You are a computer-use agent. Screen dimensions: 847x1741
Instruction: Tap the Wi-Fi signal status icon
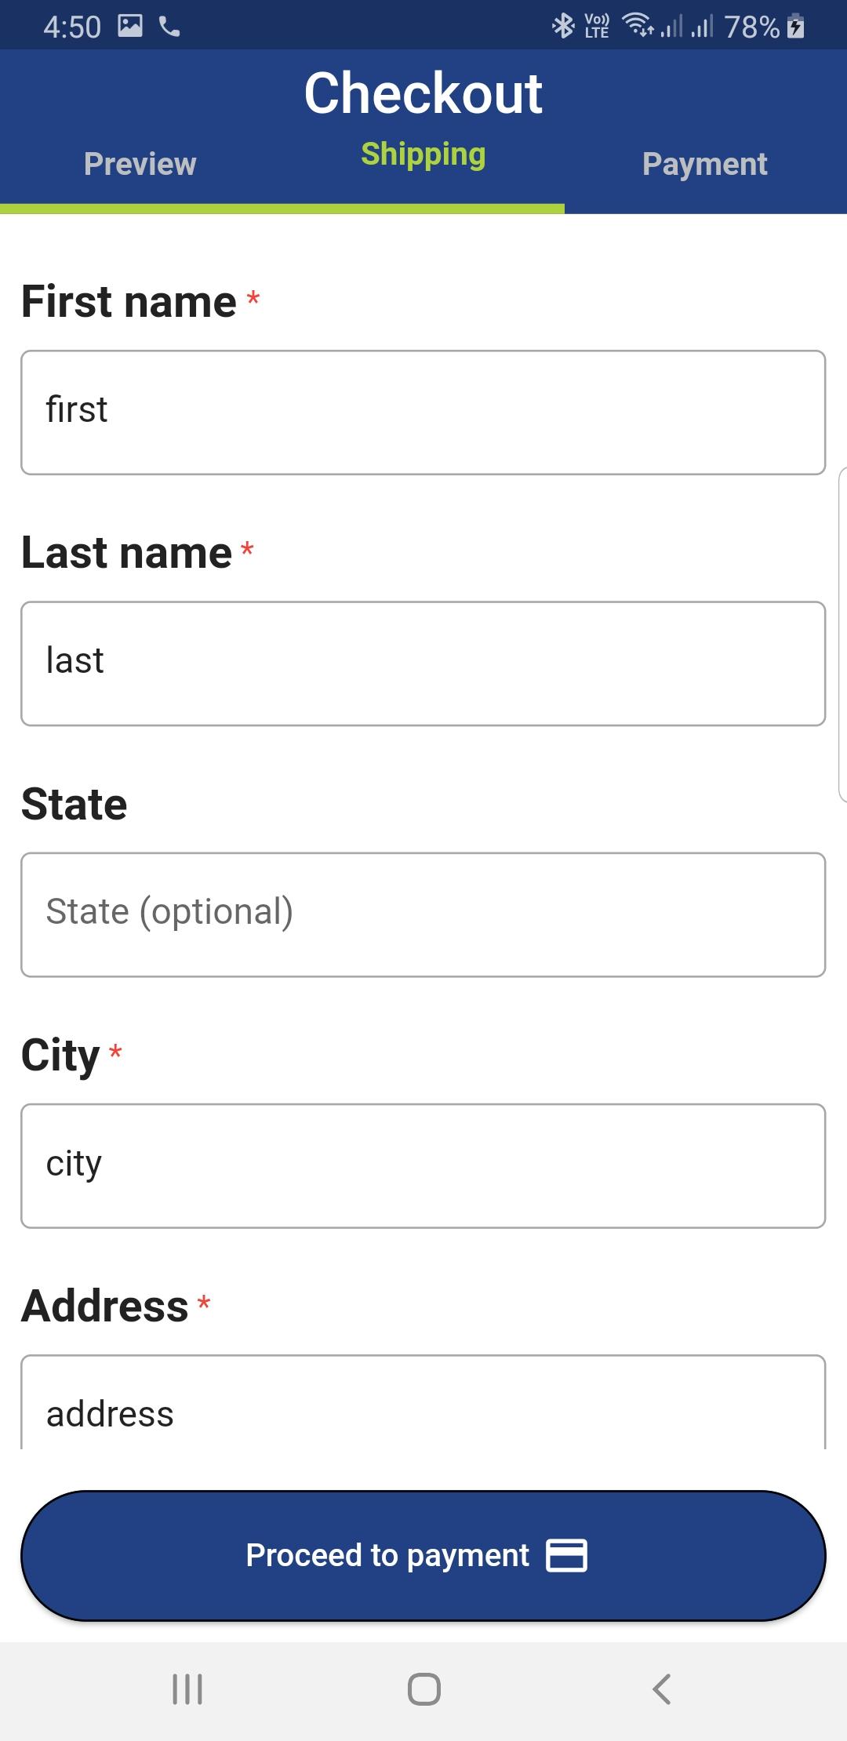point(638,25)
